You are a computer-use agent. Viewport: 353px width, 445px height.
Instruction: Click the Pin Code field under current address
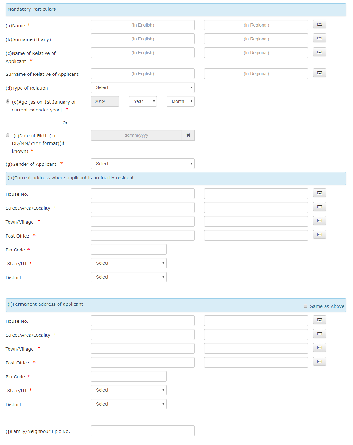[x=128, y=249]
